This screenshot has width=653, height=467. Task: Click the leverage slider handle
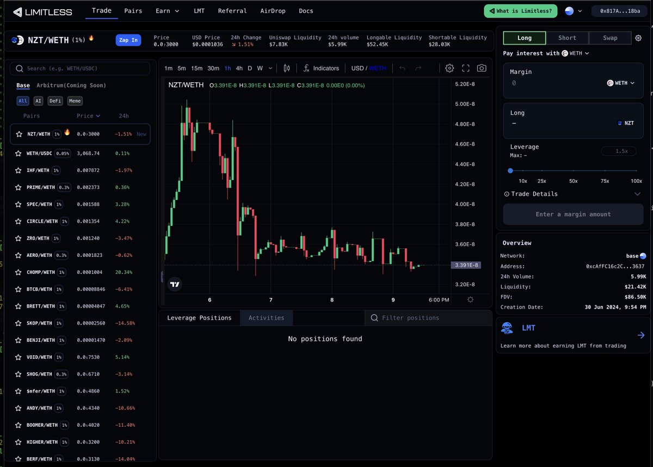510,171
